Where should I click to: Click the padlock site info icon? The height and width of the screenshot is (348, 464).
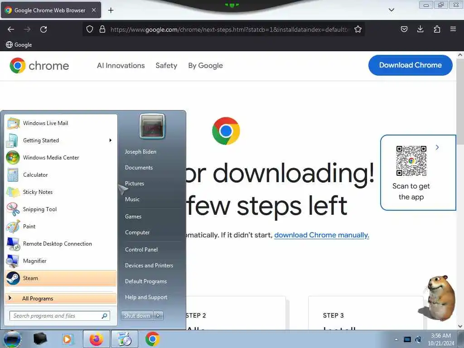pos(102,29)
